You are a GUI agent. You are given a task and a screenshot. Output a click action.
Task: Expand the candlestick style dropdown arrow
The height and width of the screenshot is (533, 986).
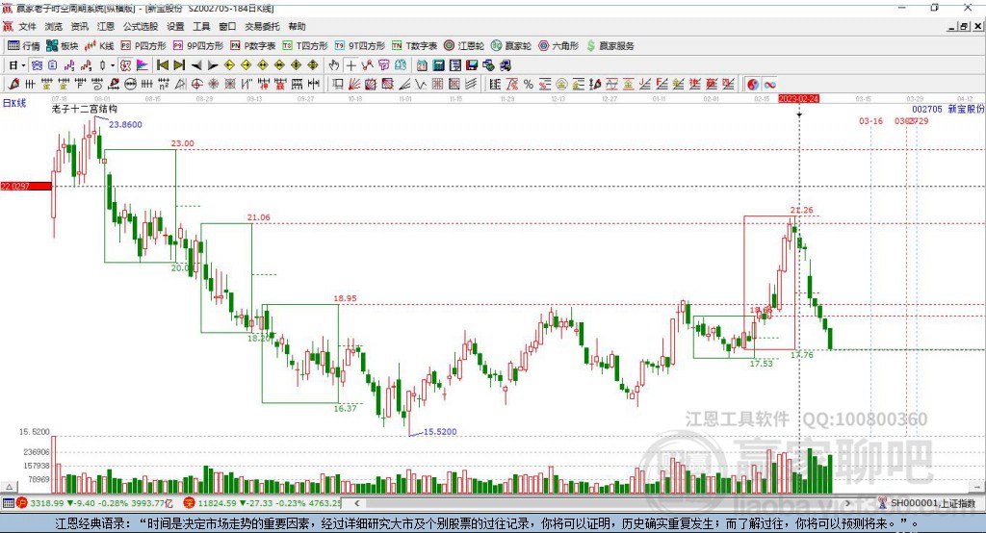pyautogui.click(x=113, y=65)
